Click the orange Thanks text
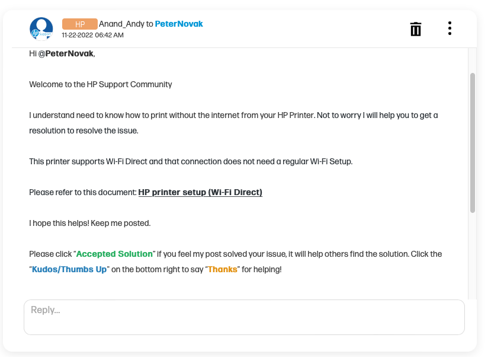The image size is (491, 357). pos(223,269)
